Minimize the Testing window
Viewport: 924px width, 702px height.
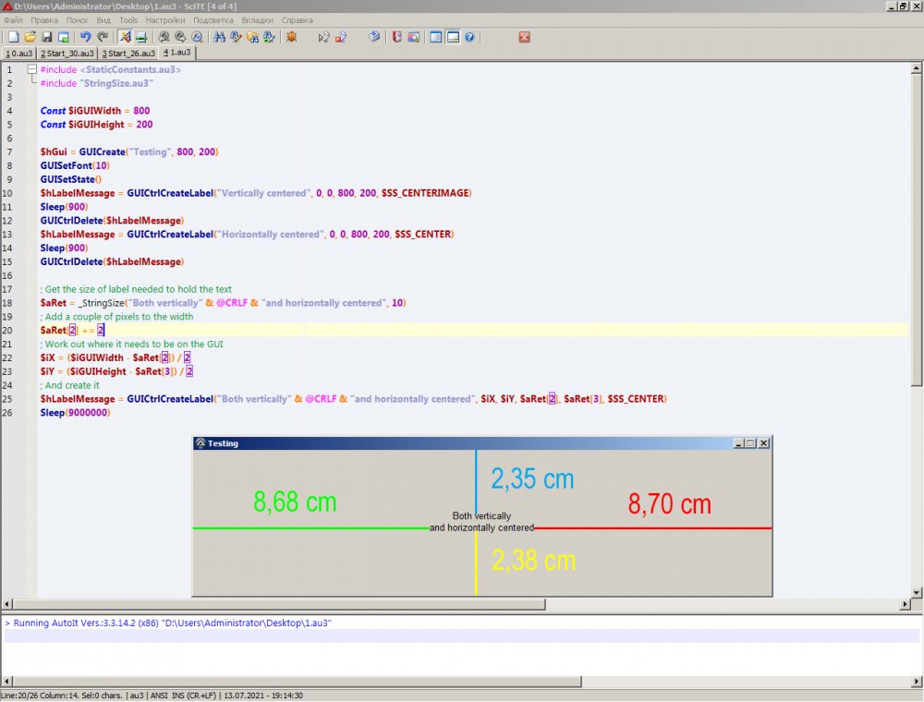[738, 442]
